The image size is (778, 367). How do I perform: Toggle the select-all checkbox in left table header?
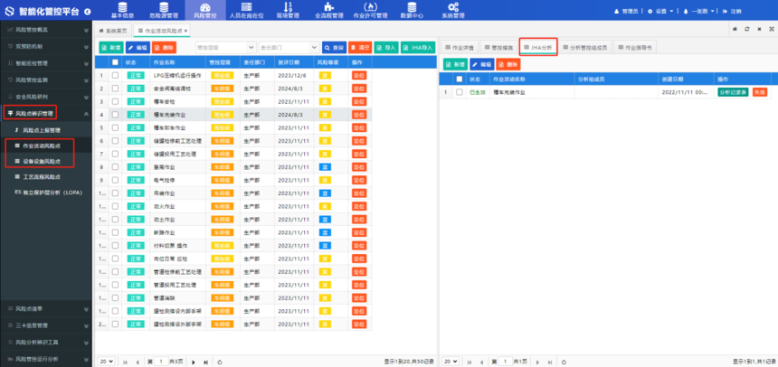[115, 62]
